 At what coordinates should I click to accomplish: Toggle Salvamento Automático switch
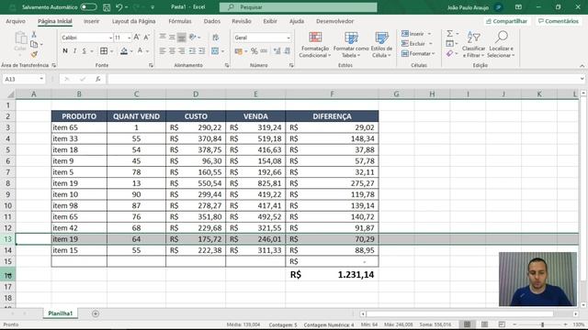click(x=88, y=7)
